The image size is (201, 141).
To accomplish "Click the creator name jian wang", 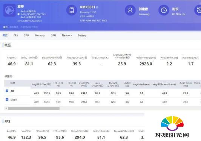I will (144, 14).
